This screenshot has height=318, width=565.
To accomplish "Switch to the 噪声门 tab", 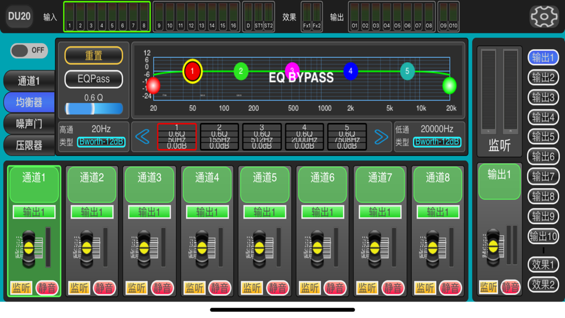I will coord(29,124).
